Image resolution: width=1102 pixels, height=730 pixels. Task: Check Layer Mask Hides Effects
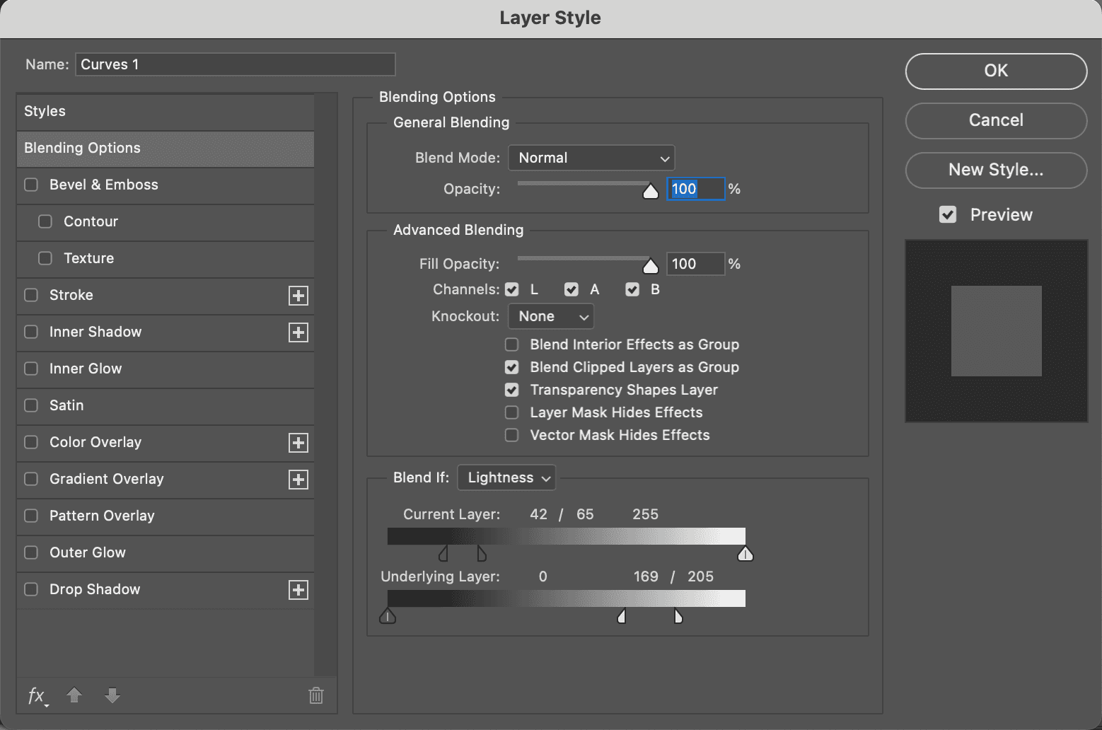pyautogui.click(x=511, y=412)
